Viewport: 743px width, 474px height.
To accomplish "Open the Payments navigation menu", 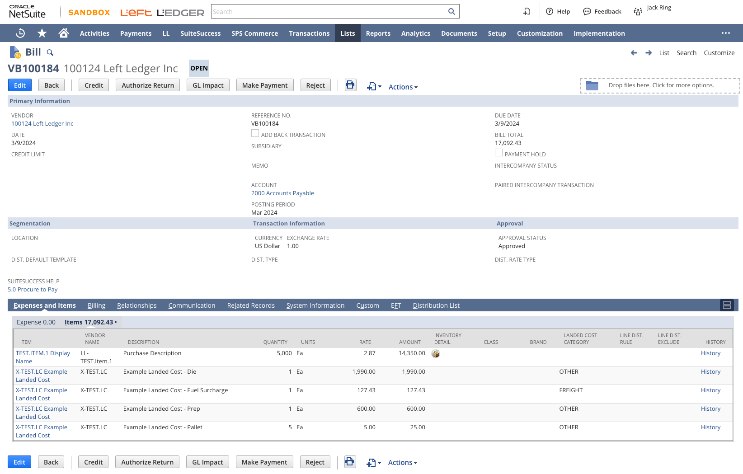I will (136, 33).
